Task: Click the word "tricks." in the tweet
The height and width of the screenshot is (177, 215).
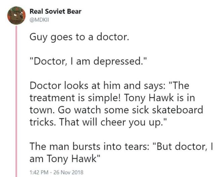Action: (43, 122)
